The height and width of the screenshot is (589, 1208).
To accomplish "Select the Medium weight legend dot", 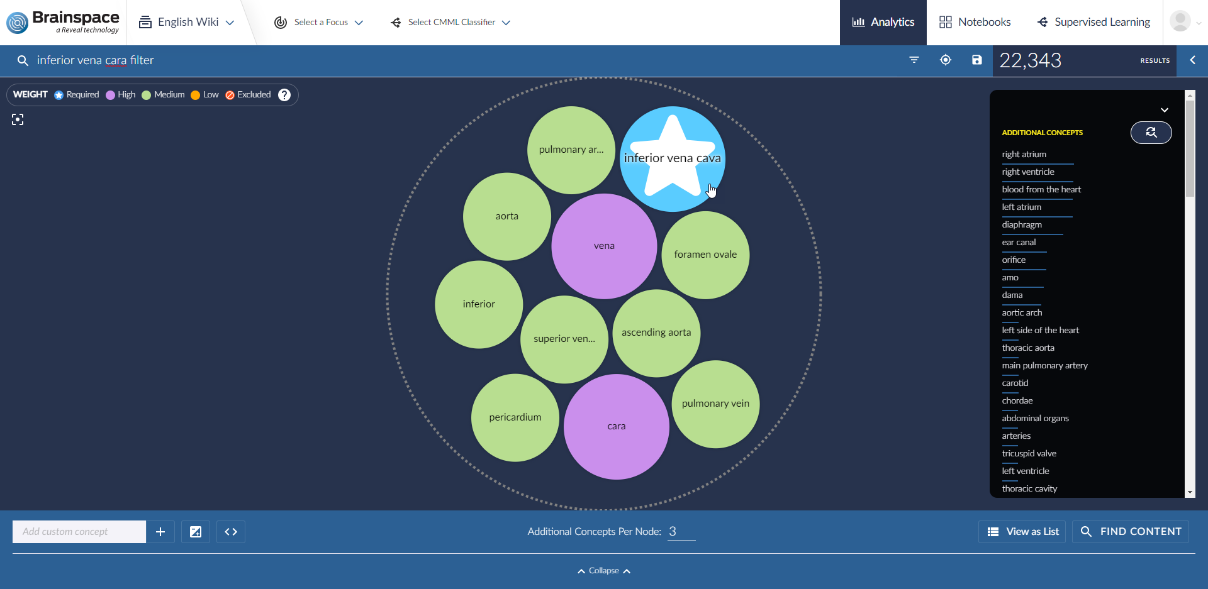I will (147, 95).
